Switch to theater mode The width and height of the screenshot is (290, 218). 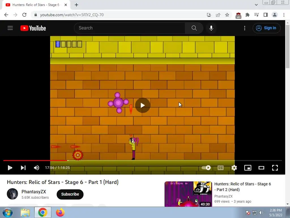click(x=261, y=168)
